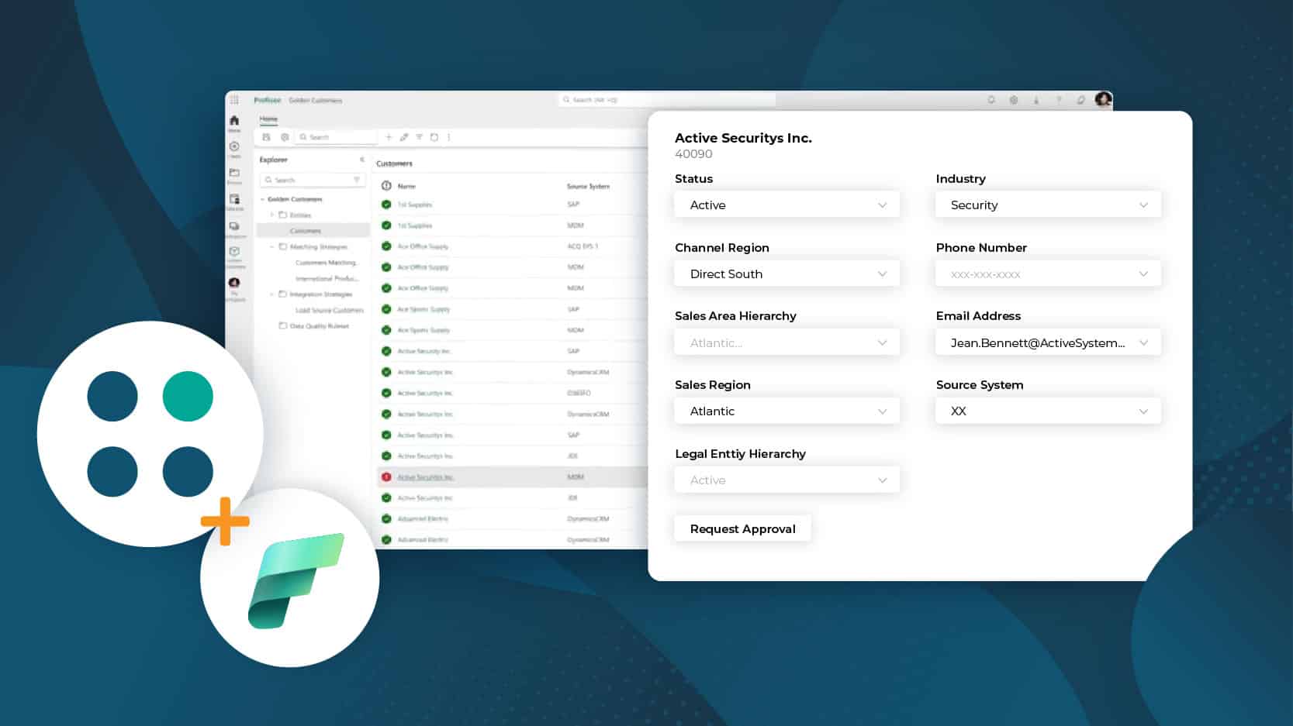Click the toolbar icon next to save
Screen dimensions: 1293x726
pos(285,137)
